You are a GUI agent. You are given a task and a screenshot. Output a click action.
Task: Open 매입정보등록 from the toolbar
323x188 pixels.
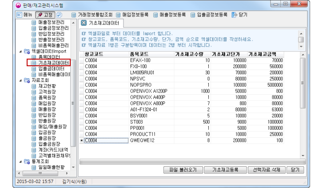click(x=132, y=15)
